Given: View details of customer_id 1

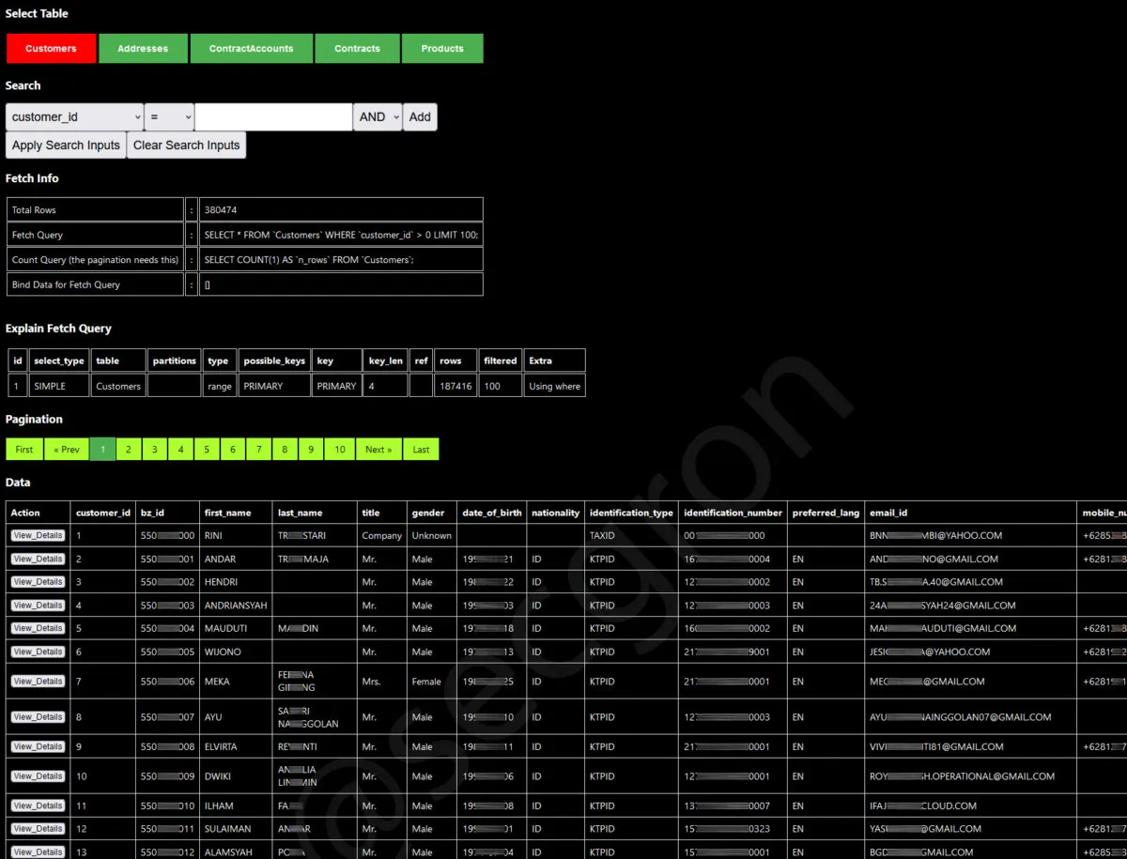Looking at the screenshot, I should click(37, 535).
